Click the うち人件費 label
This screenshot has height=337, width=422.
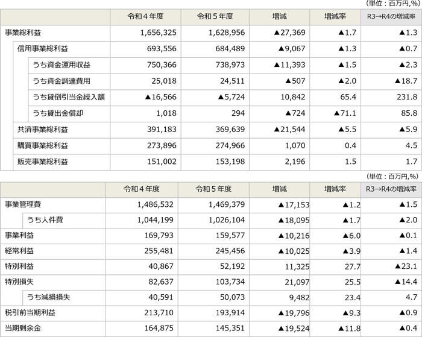45,220
